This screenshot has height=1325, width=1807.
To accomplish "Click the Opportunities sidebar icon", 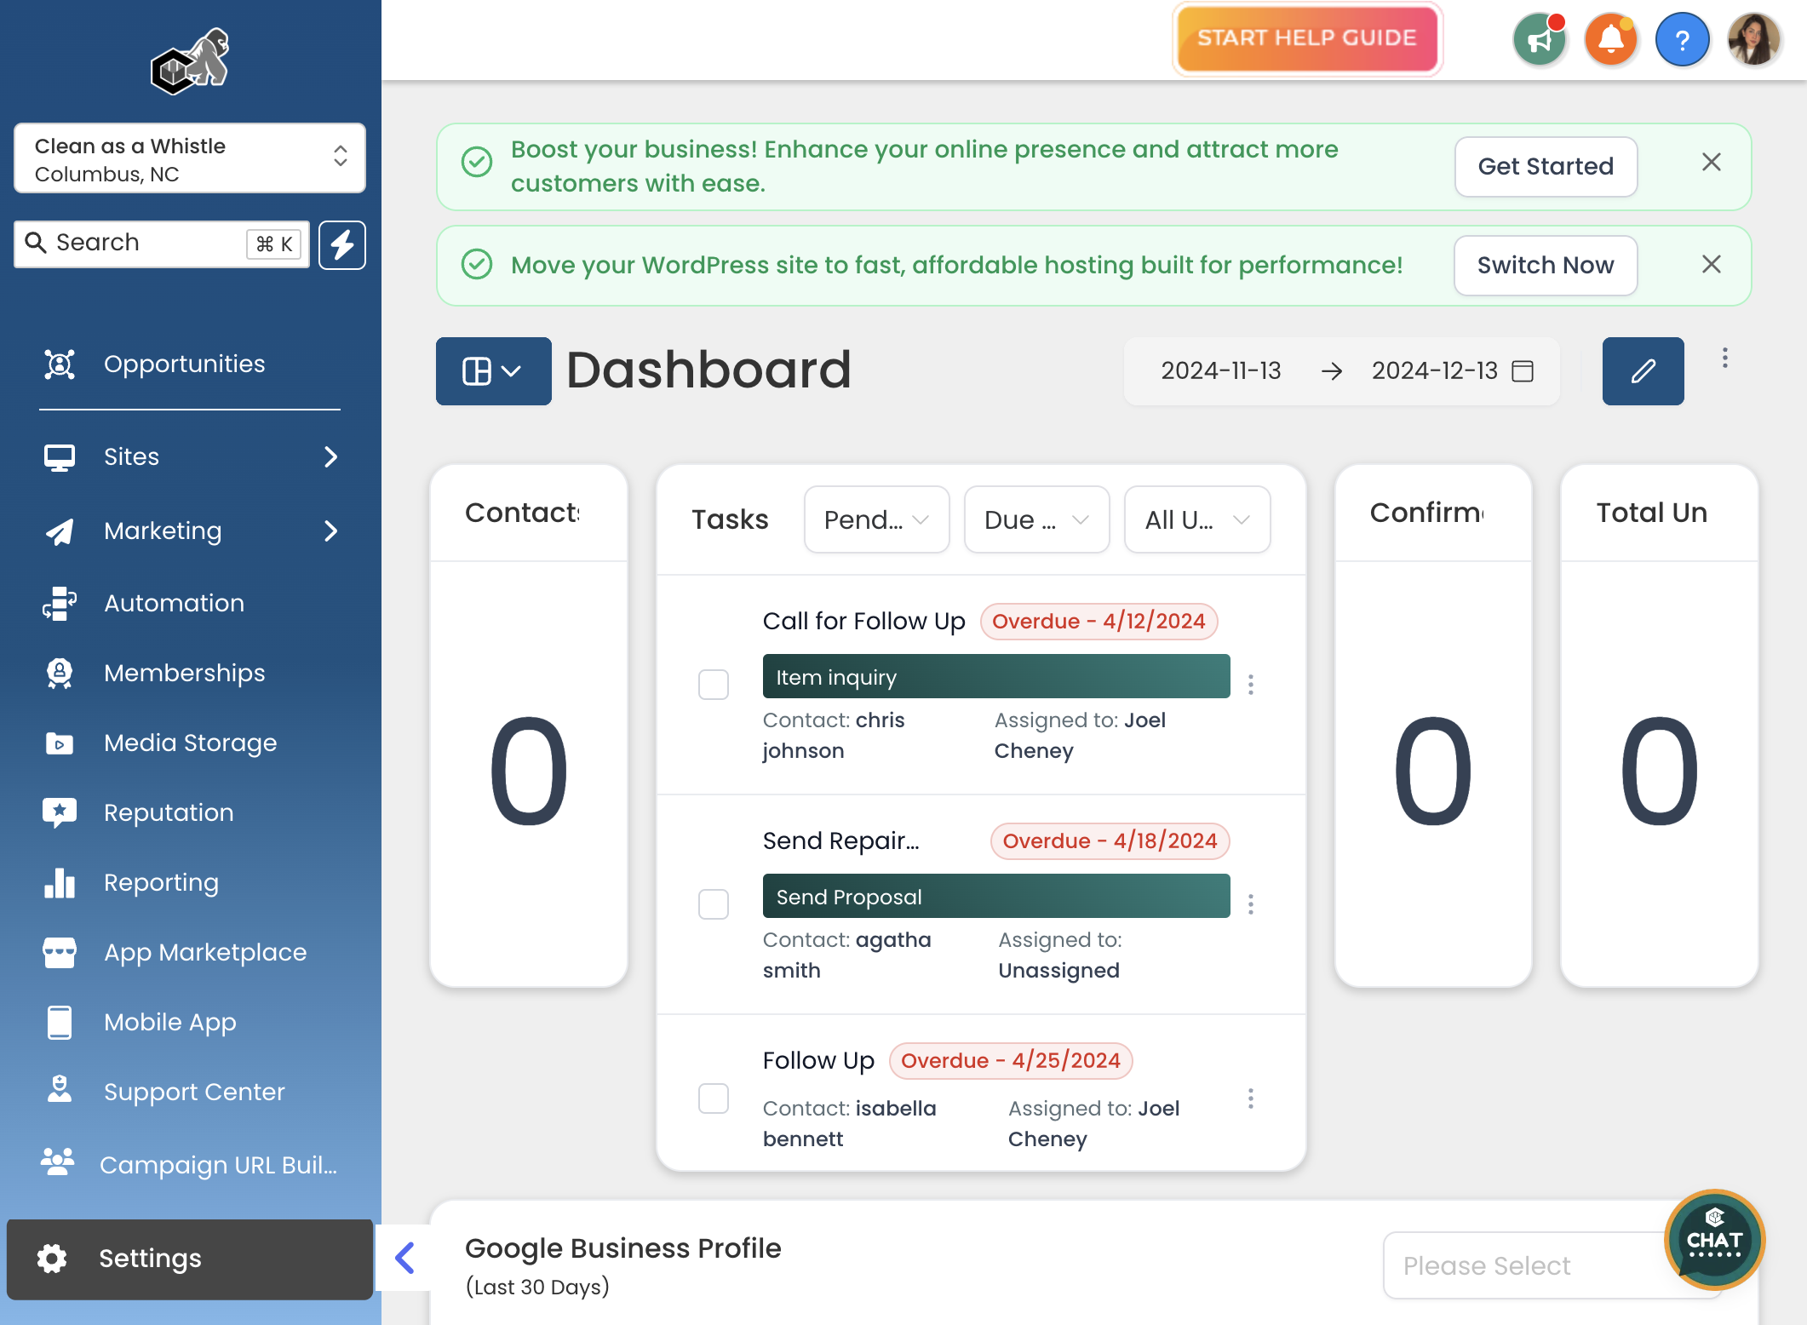I will click(x=60, y=364).
